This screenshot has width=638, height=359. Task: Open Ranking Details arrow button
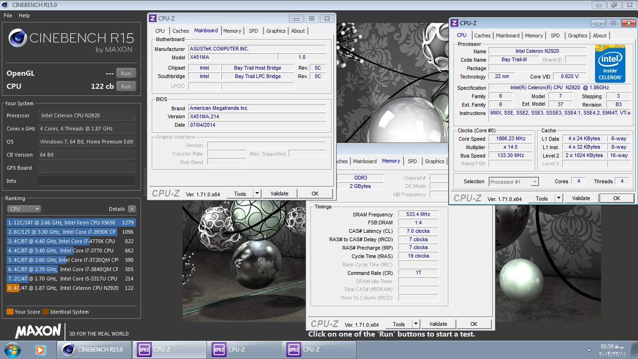pos(132,209)
